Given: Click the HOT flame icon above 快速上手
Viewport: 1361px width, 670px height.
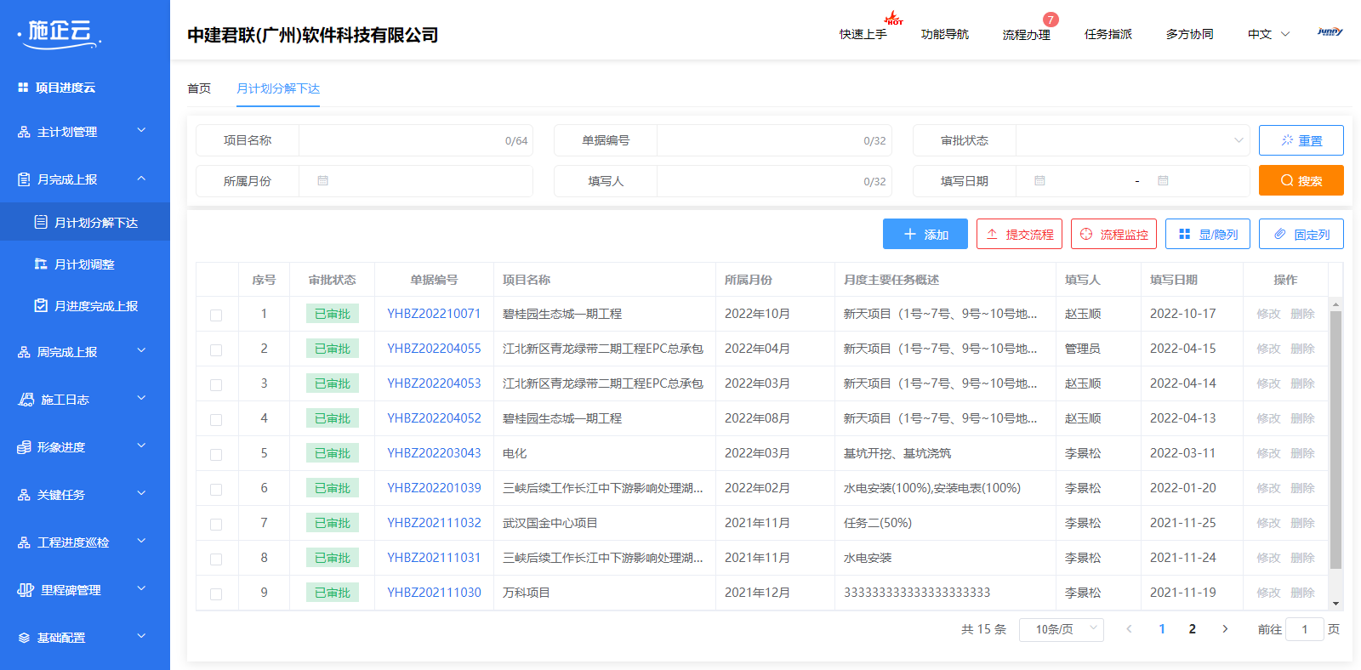Looking at the screenshot, I should pyautogui.click(x=893, y=18).
